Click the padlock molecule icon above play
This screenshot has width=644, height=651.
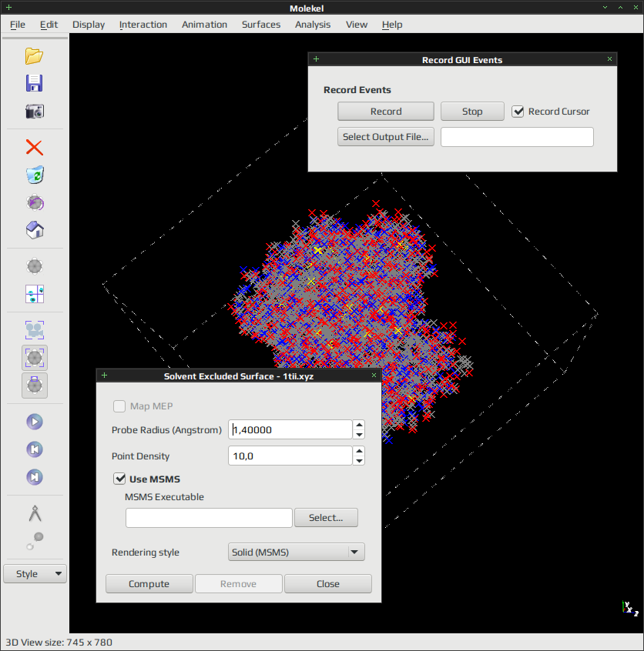[35, 386]
